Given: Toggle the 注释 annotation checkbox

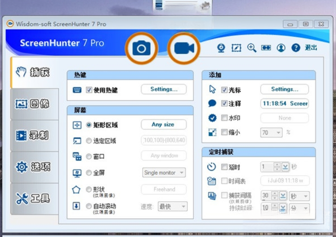Looking at the screenshot, I should [224, 103].
